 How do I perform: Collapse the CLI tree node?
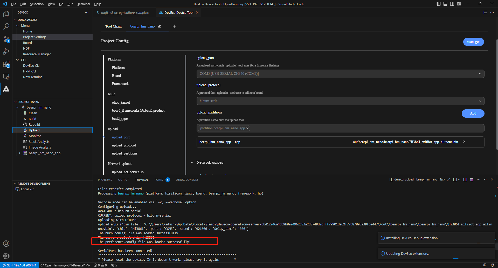tap(17, 60)
